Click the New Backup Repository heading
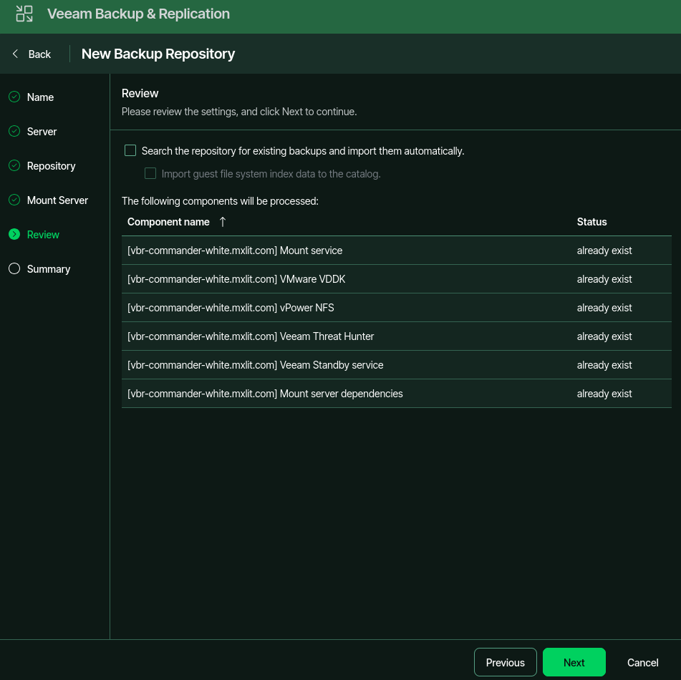The height and width of the screenshot is (680, 681). pos(158,54)
